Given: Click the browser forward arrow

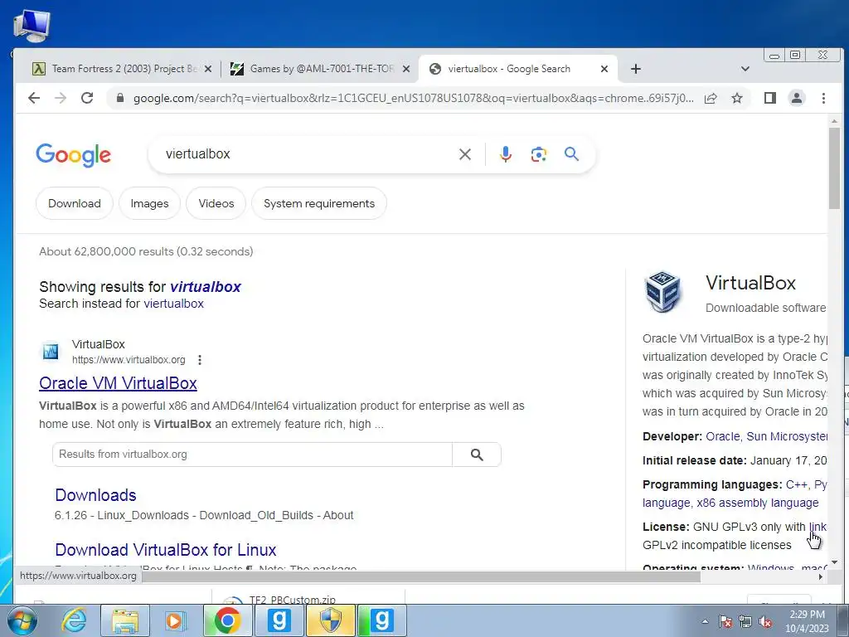Looking at the screenshot, I should coord(60,98).
